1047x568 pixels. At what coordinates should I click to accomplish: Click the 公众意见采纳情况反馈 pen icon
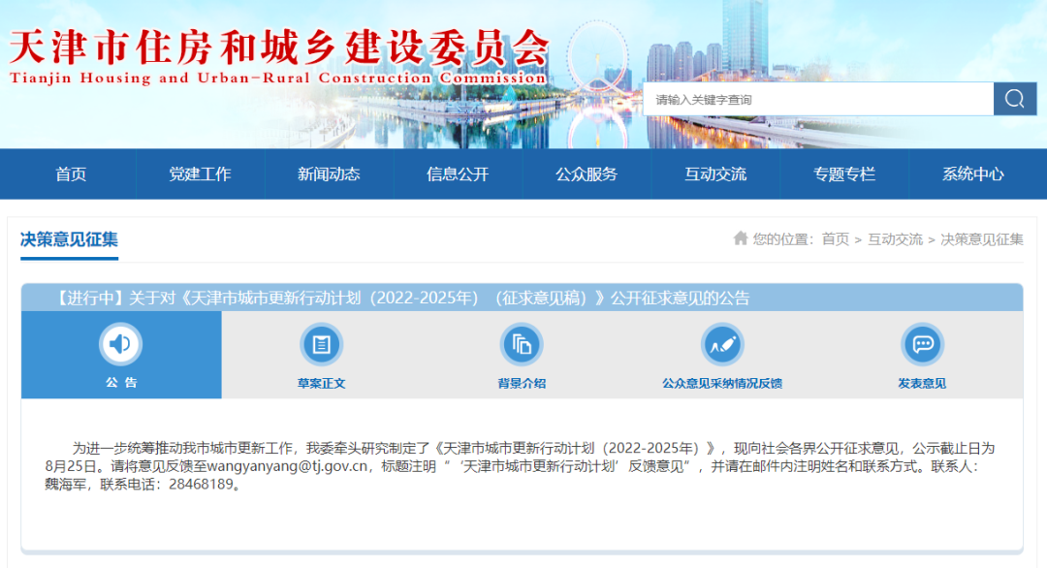722,344
